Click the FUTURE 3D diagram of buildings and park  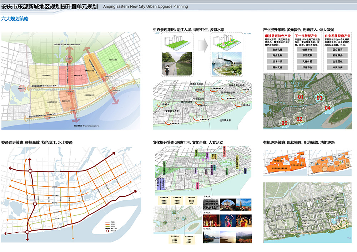(227, 42)
